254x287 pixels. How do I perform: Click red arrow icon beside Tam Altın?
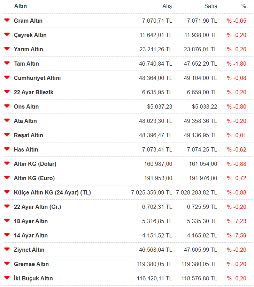click(7, 63)
